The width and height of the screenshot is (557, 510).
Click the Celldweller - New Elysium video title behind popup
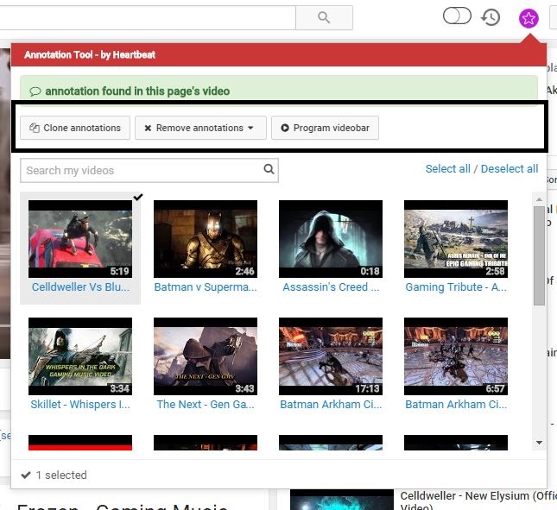pyautogui.click(x=478, y=500)
